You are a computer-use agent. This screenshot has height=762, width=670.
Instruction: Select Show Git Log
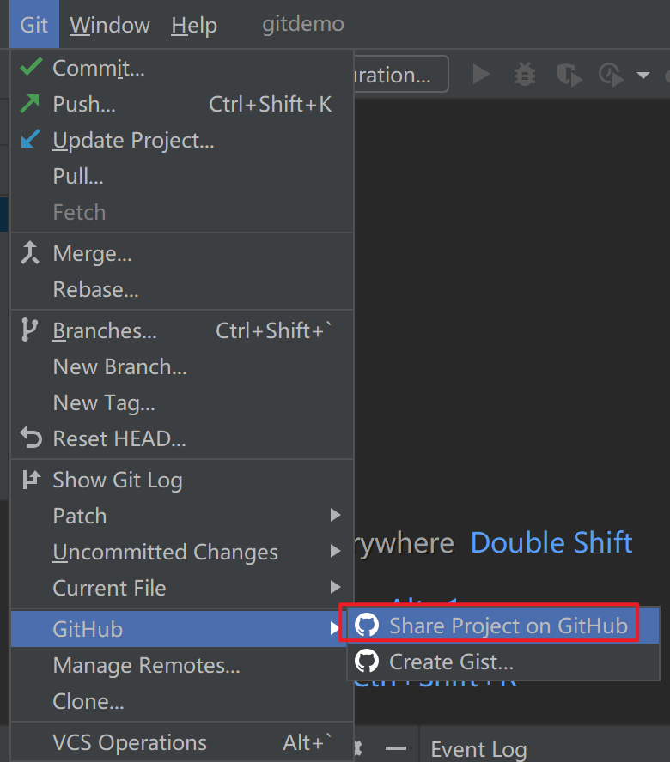[x=182, y=481]
